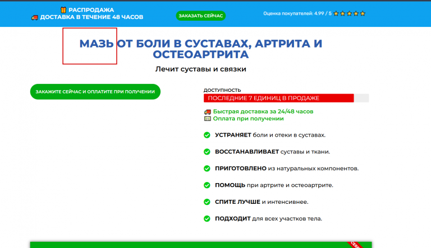Click ПОМОЩЬ при артрите и остеоартрите text
The width and height of the screenshot is (431, 248).
coord(274,185)
